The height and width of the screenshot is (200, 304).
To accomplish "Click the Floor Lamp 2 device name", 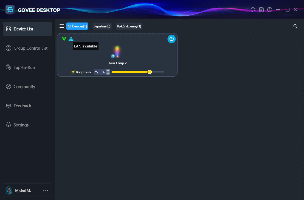I will [x=117, y=63].
